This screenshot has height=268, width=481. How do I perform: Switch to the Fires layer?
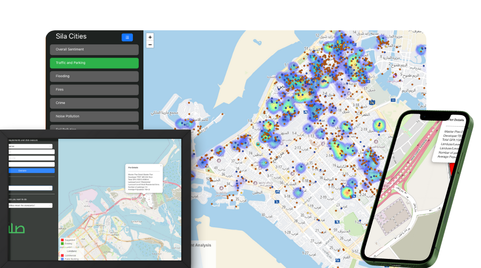[x=94, y=90]
